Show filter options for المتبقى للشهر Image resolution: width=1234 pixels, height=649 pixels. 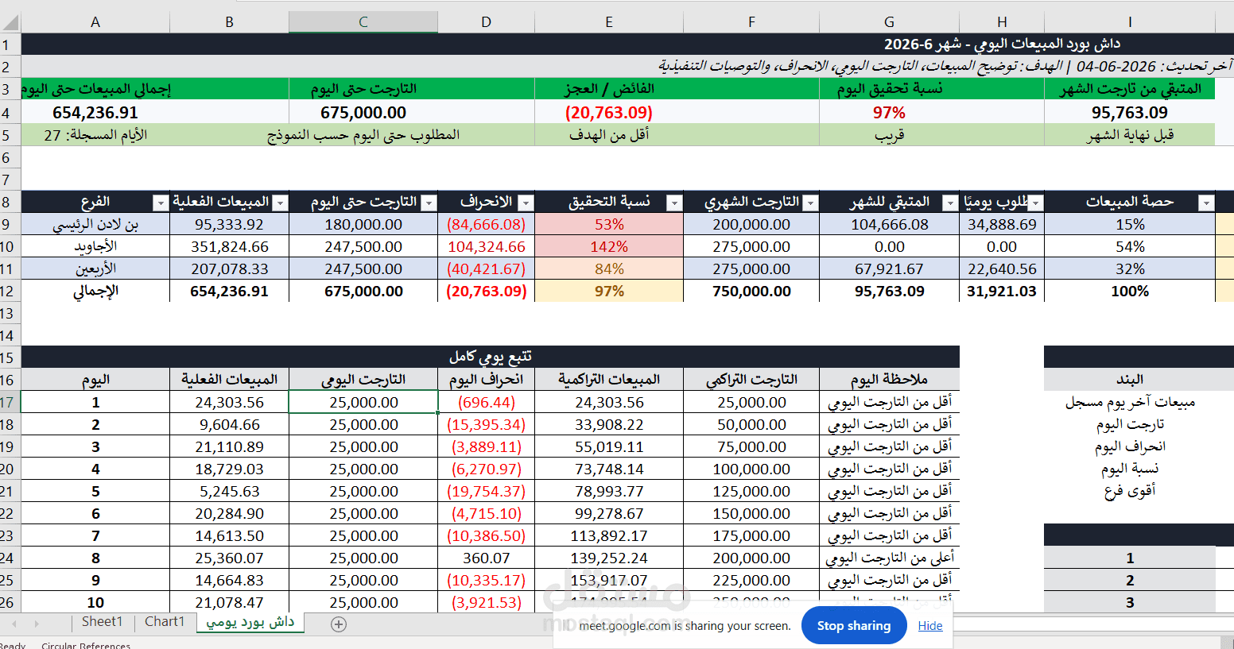950,203
